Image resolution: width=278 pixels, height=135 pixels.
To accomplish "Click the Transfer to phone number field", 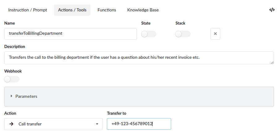I will (139, 124).
